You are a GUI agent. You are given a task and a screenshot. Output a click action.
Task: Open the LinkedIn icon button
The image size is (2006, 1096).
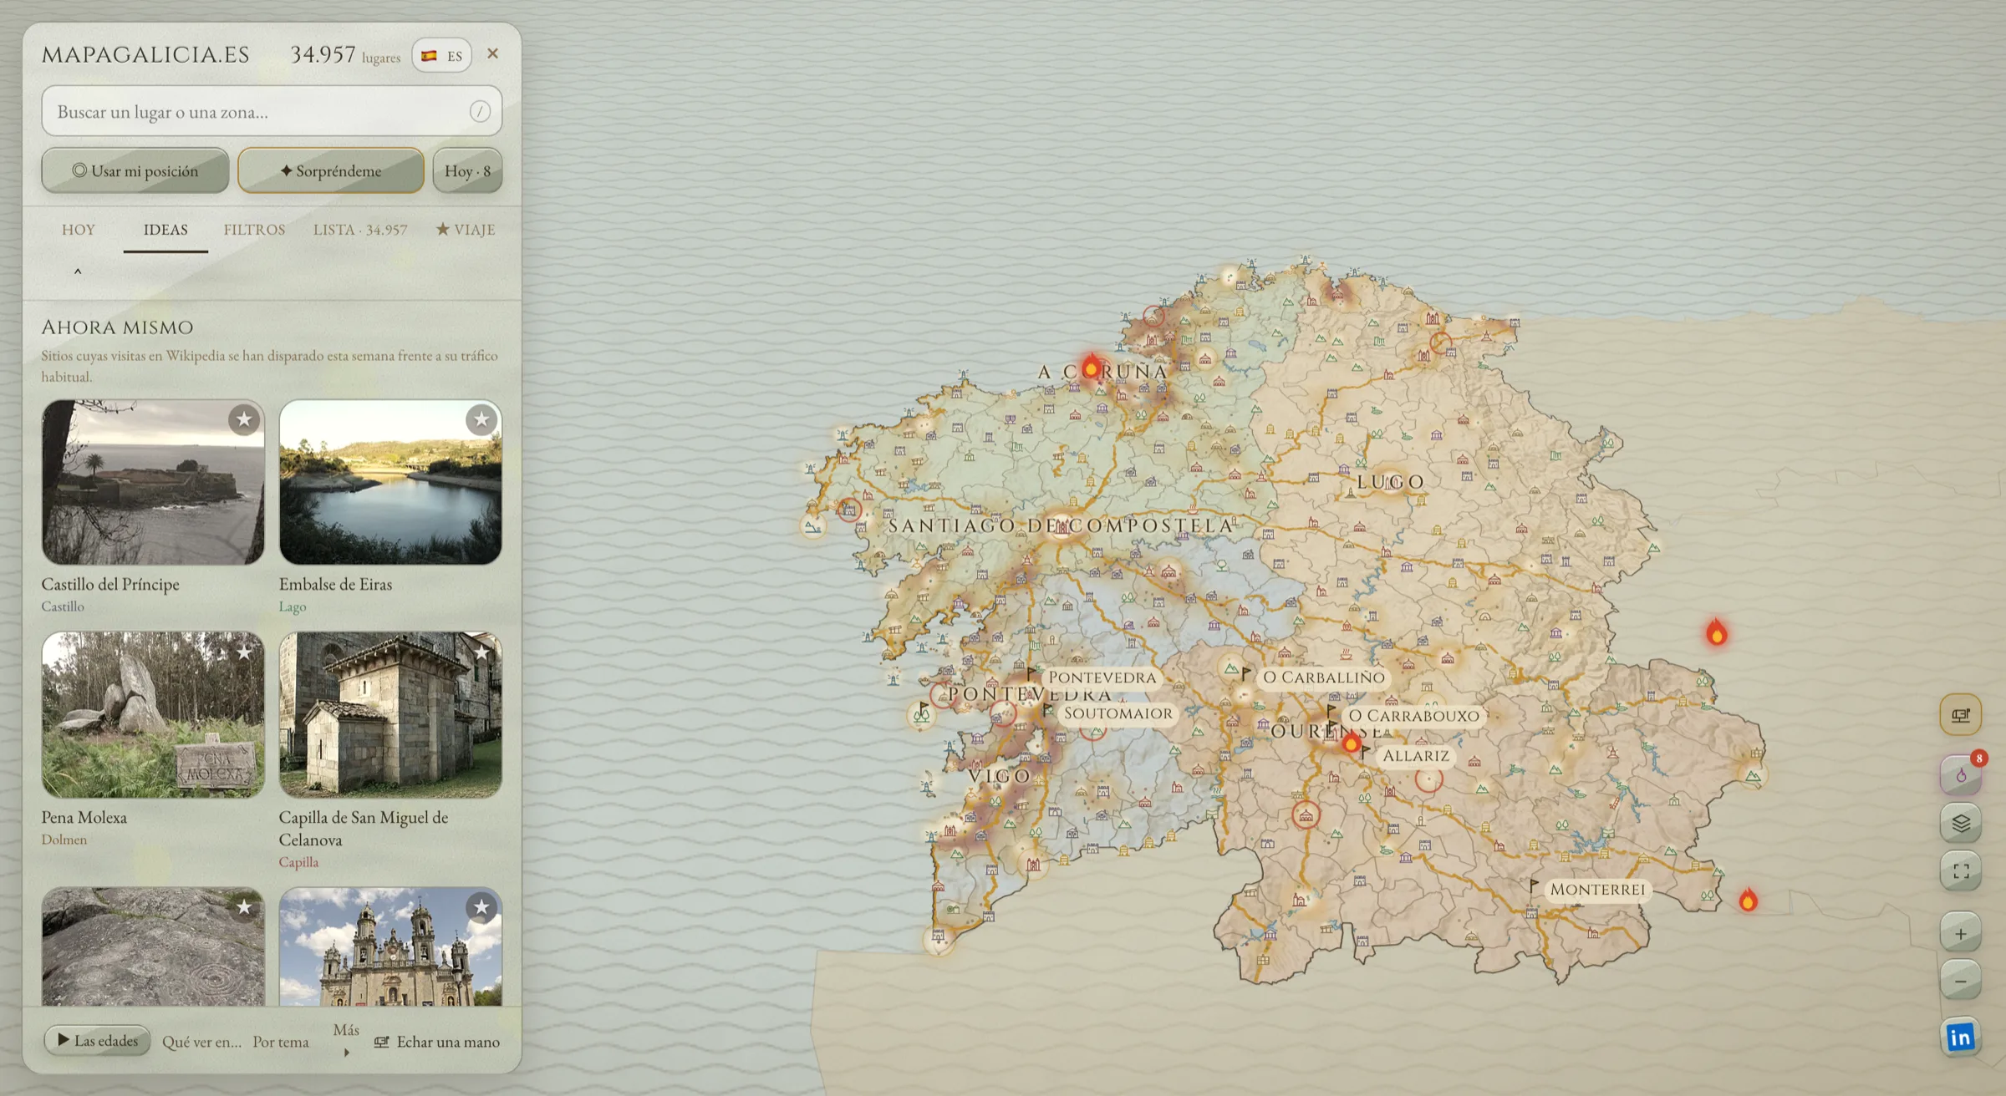tap(1960, 1038)
